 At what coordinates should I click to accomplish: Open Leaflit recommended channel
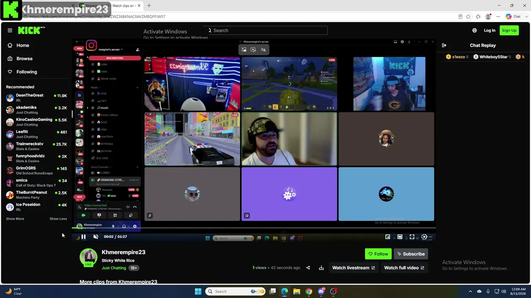pos(37,134)
